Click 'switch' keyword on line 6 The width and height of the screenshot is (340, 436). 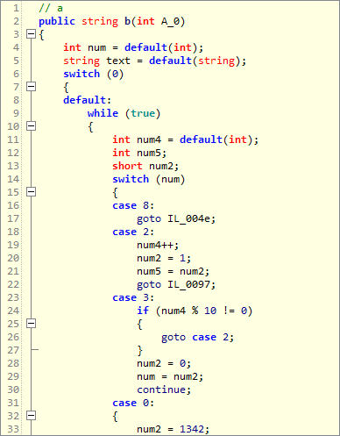pyautogui.click(x=81, y=74)
